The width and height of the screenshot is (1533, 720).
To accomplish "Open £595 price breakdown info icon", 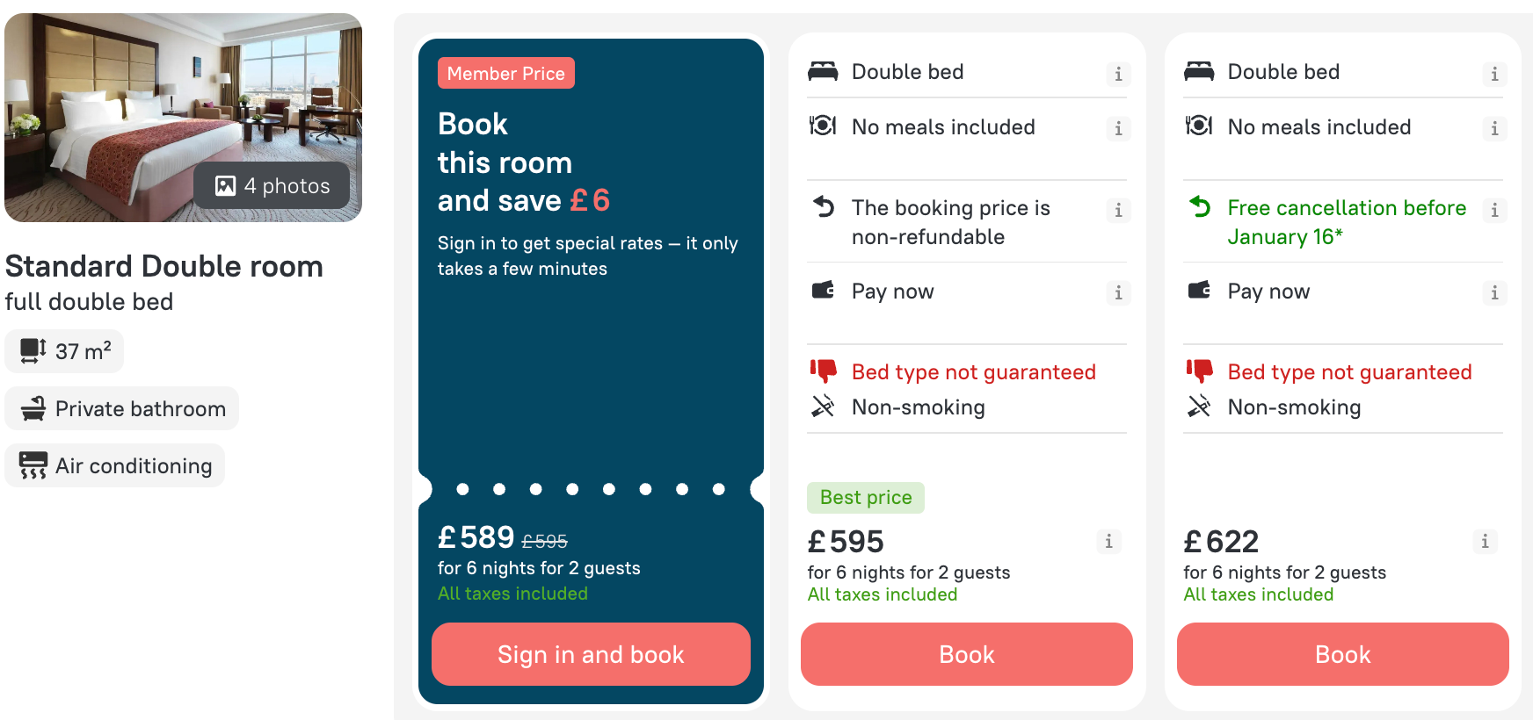I will (x=1108, y=541).
